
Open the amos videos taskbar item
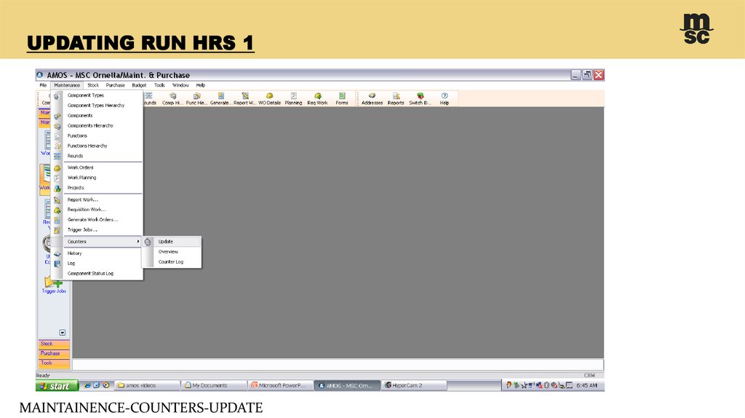tap(147, 386)
